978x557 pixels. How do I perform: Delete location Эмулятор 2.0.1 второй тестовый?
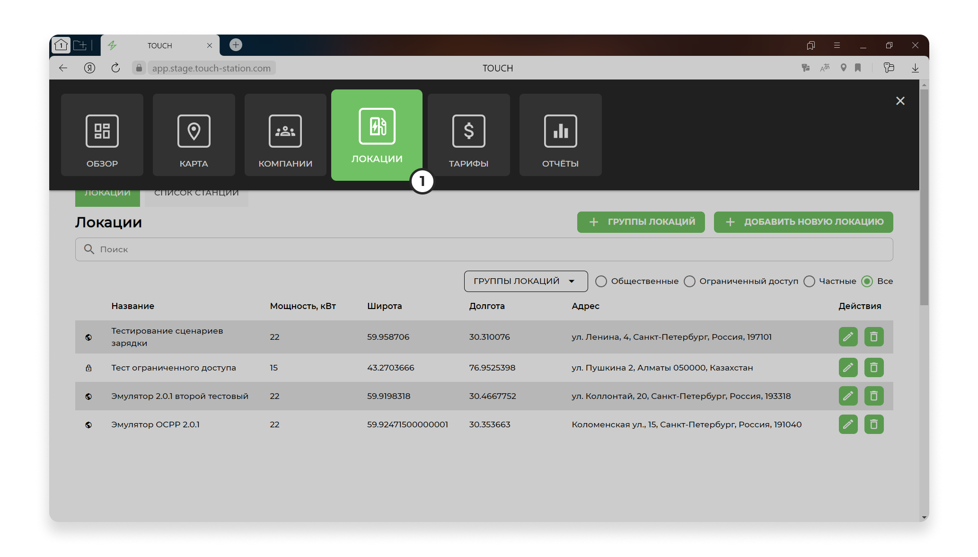[x=873, y=396]
